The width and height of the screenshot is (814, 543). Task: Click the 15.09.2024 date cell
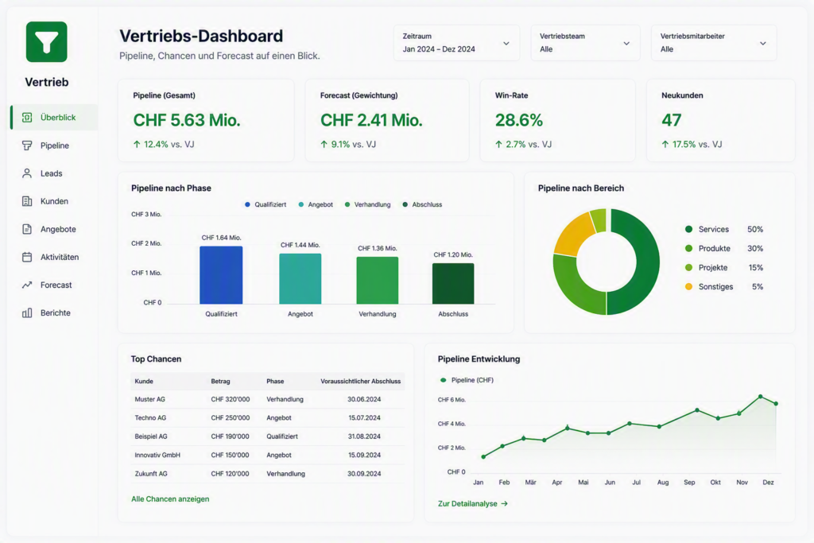[x=364, y=455]
